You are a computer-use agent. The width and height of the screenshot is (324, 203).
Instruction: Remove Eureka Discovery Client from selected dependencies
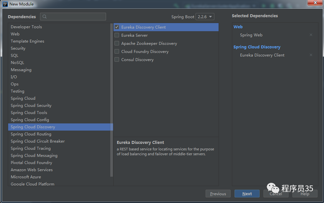[311, 55]
